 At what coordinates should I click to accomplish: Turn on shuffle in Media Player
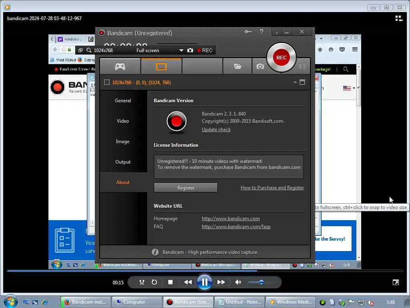click(142, 282)
